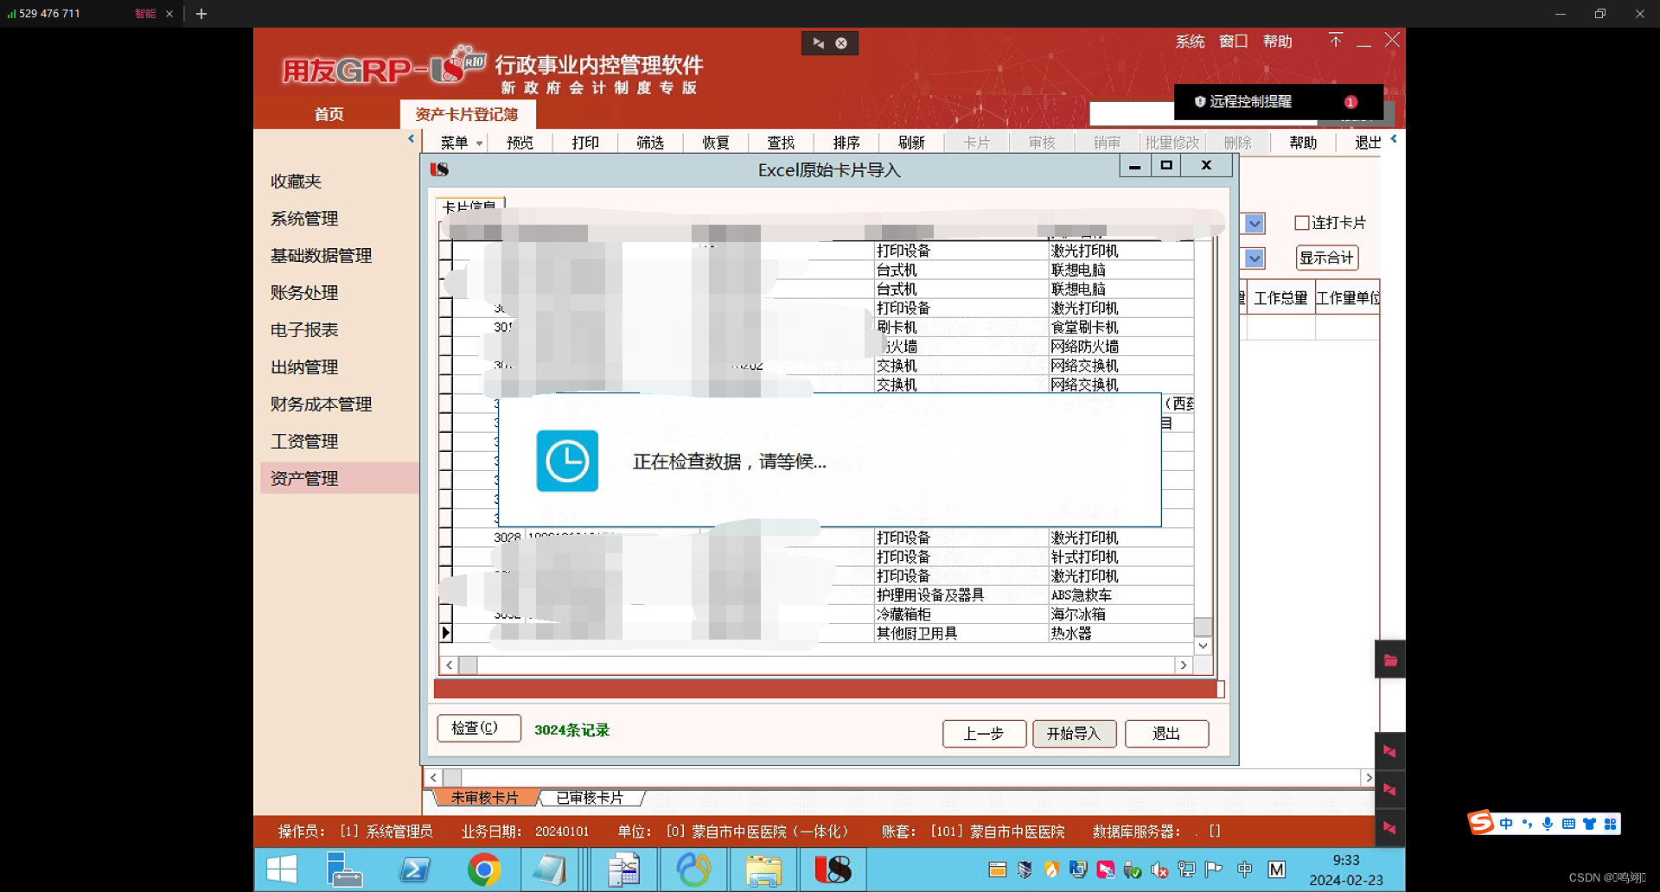The image size is (1660, 892).
Task: Close the remote session floating toolbar
Action: (x=841, y=43)
